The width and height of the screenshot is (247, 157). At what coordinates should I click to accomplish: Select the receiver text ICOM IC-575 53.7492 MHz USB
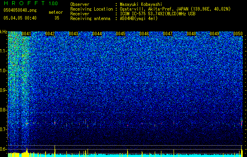[x=157, y=14]
